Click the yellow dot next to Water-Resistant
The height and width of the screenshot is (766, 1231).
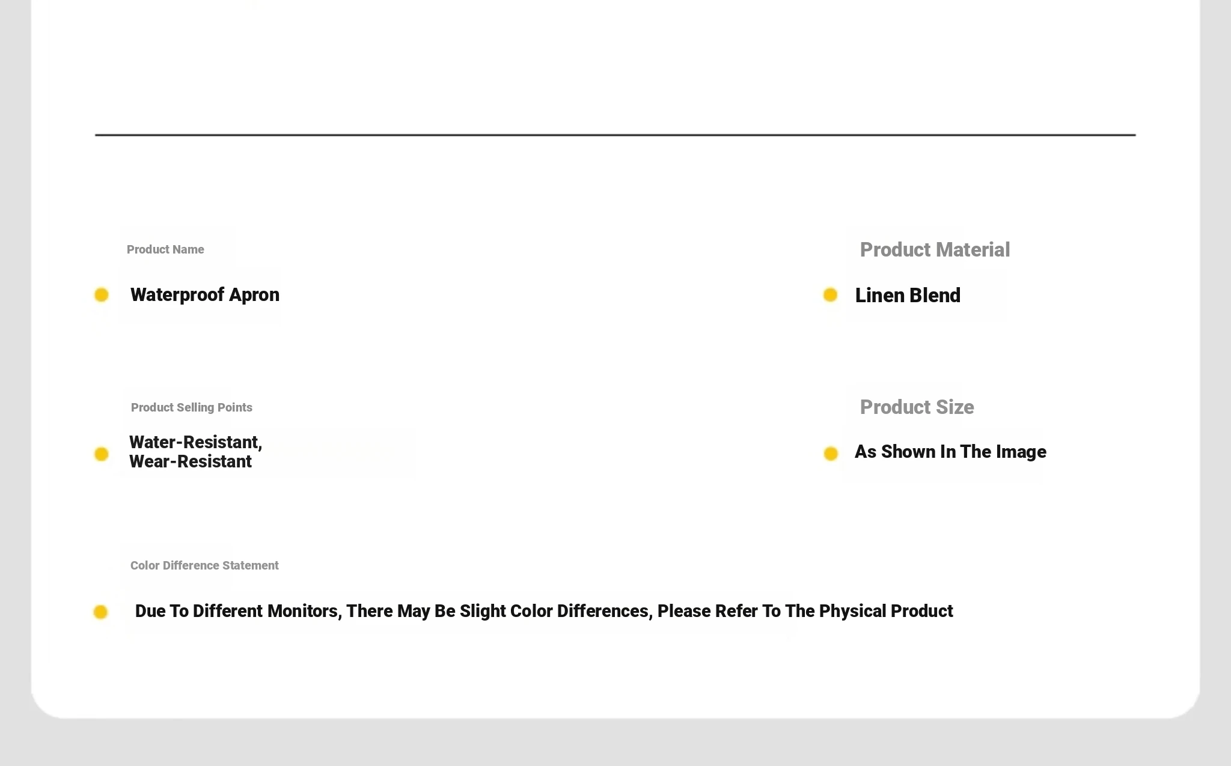pyautogui.click(x=102, y=454)
